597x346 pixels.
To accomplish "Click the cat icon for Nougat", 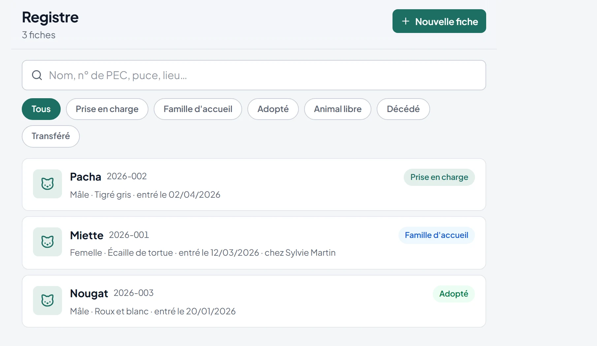I will tap(47, 301).
